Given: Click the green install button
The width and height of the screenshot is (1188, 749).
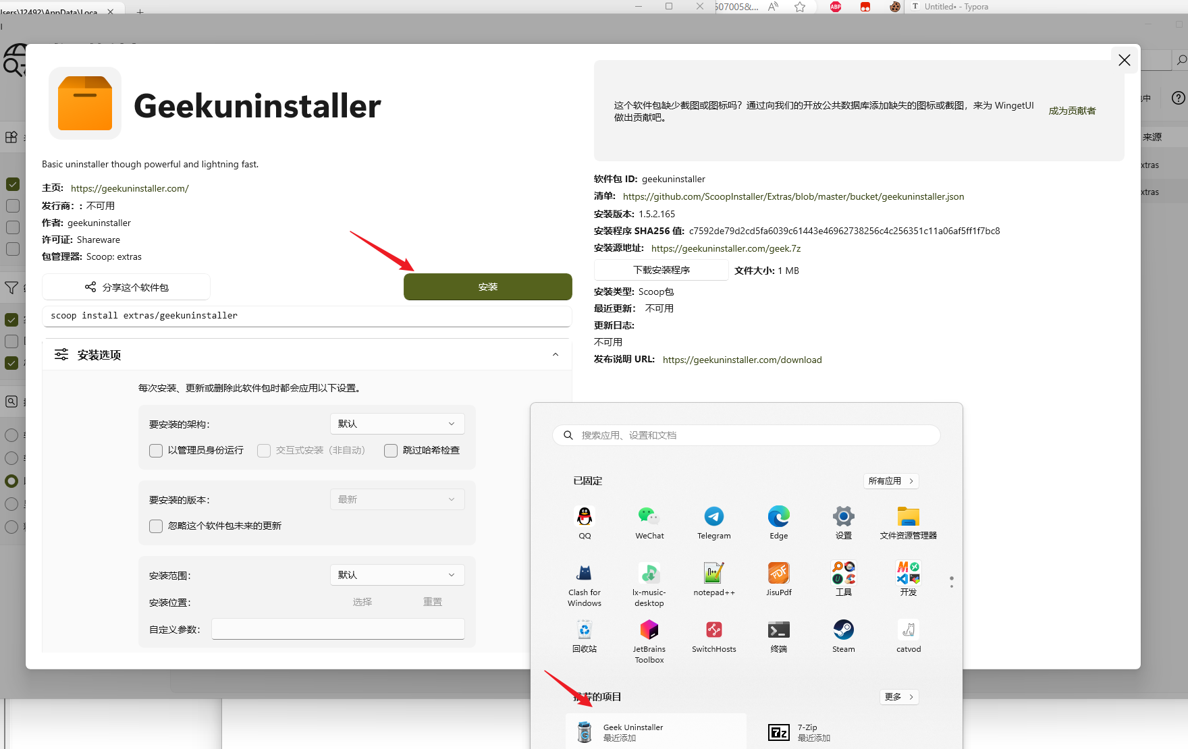Looking at the screenshot, I should point(487,287).
